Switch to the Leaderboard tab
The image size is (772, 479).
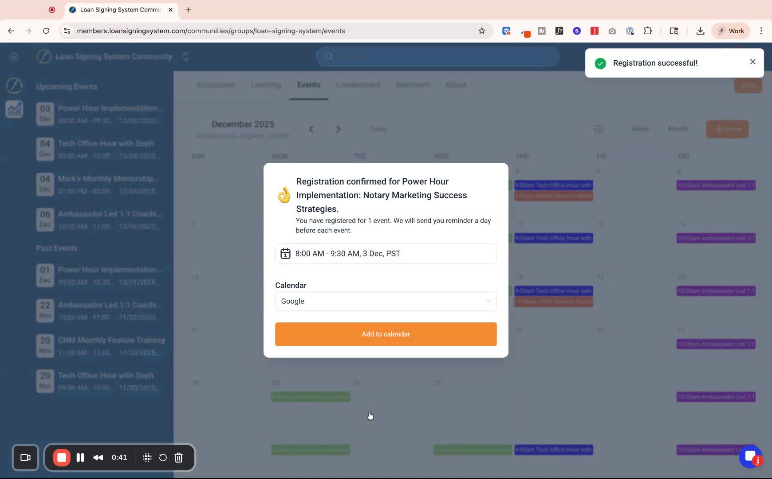click(358, 85)
